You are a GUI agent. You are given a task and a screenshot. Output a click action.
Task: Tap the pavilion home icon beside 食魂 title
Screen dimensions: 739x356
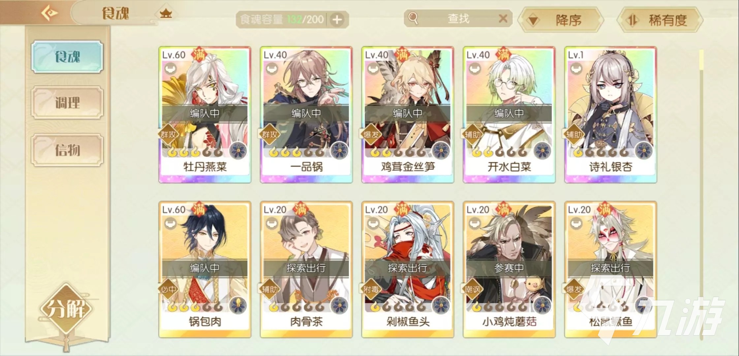click(x=166, y=14)
